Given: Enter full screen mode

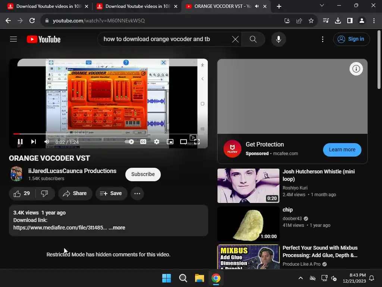Looking at the screenshot, I should point(197,142).
